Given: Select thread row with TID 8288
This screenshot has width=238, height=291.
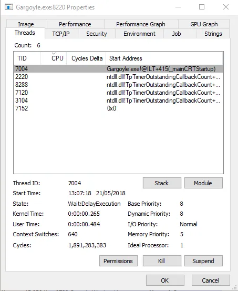Looking at the screenshot, I should [x=118, y=85].
